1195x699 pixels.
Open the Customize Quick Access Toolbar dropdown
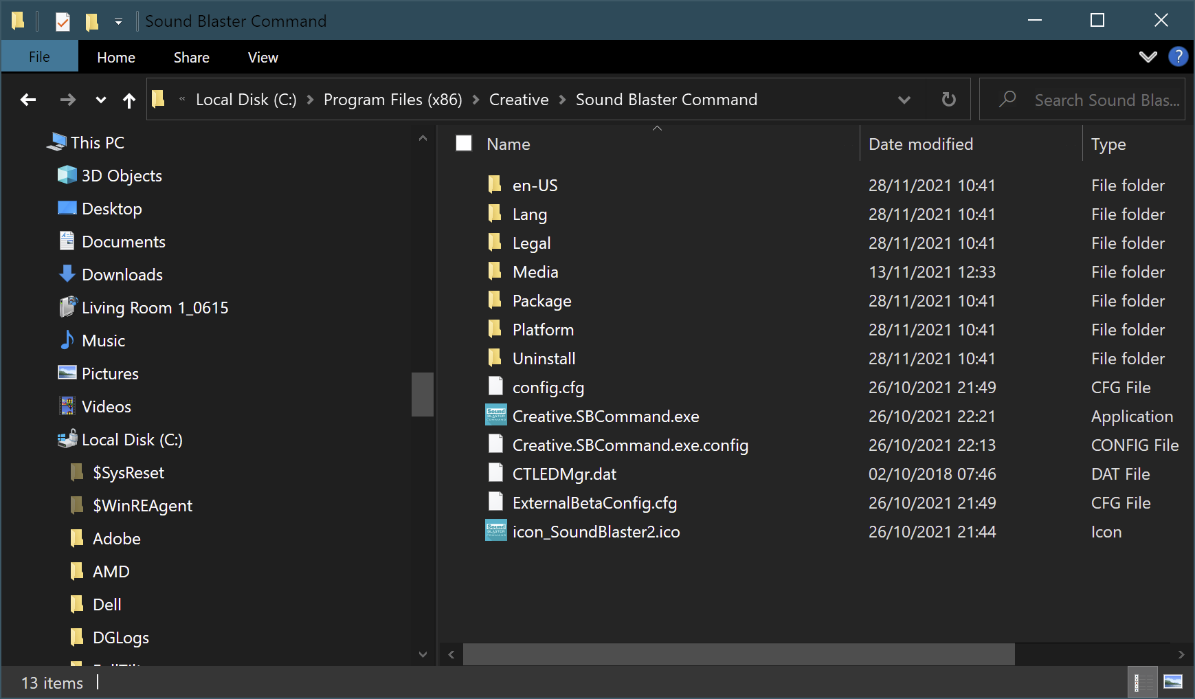pyautogui.click(x=118, y=21)
